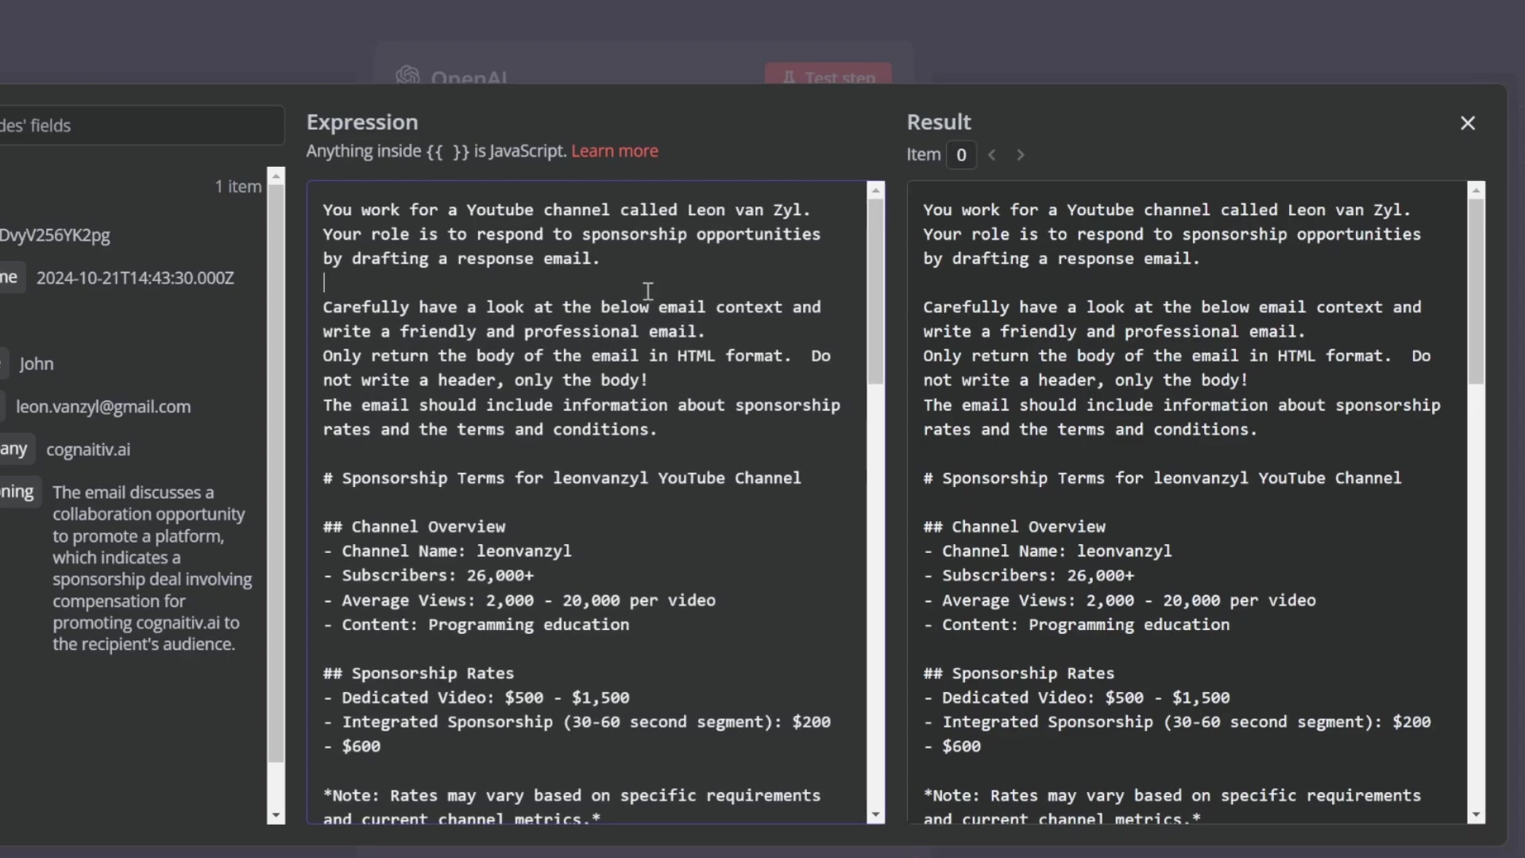Viewport: 1525px width, 858px height.
Task: Close the expression editor dialog
Action: [x=1467, y=123]
